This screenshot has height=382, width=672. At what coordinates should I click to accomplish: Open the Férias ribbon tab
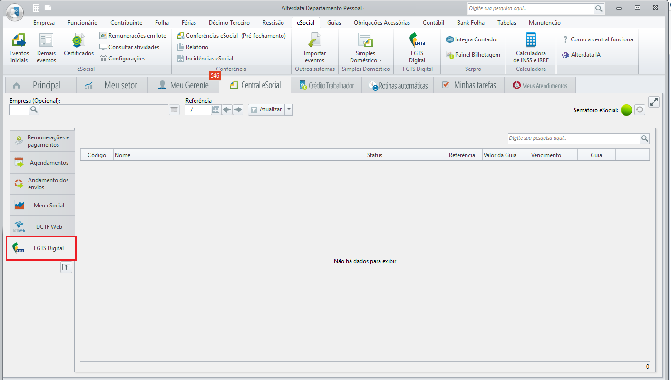[x=189, y=23]
